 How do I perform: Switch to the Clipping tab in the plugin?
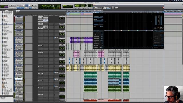point(156,31)
